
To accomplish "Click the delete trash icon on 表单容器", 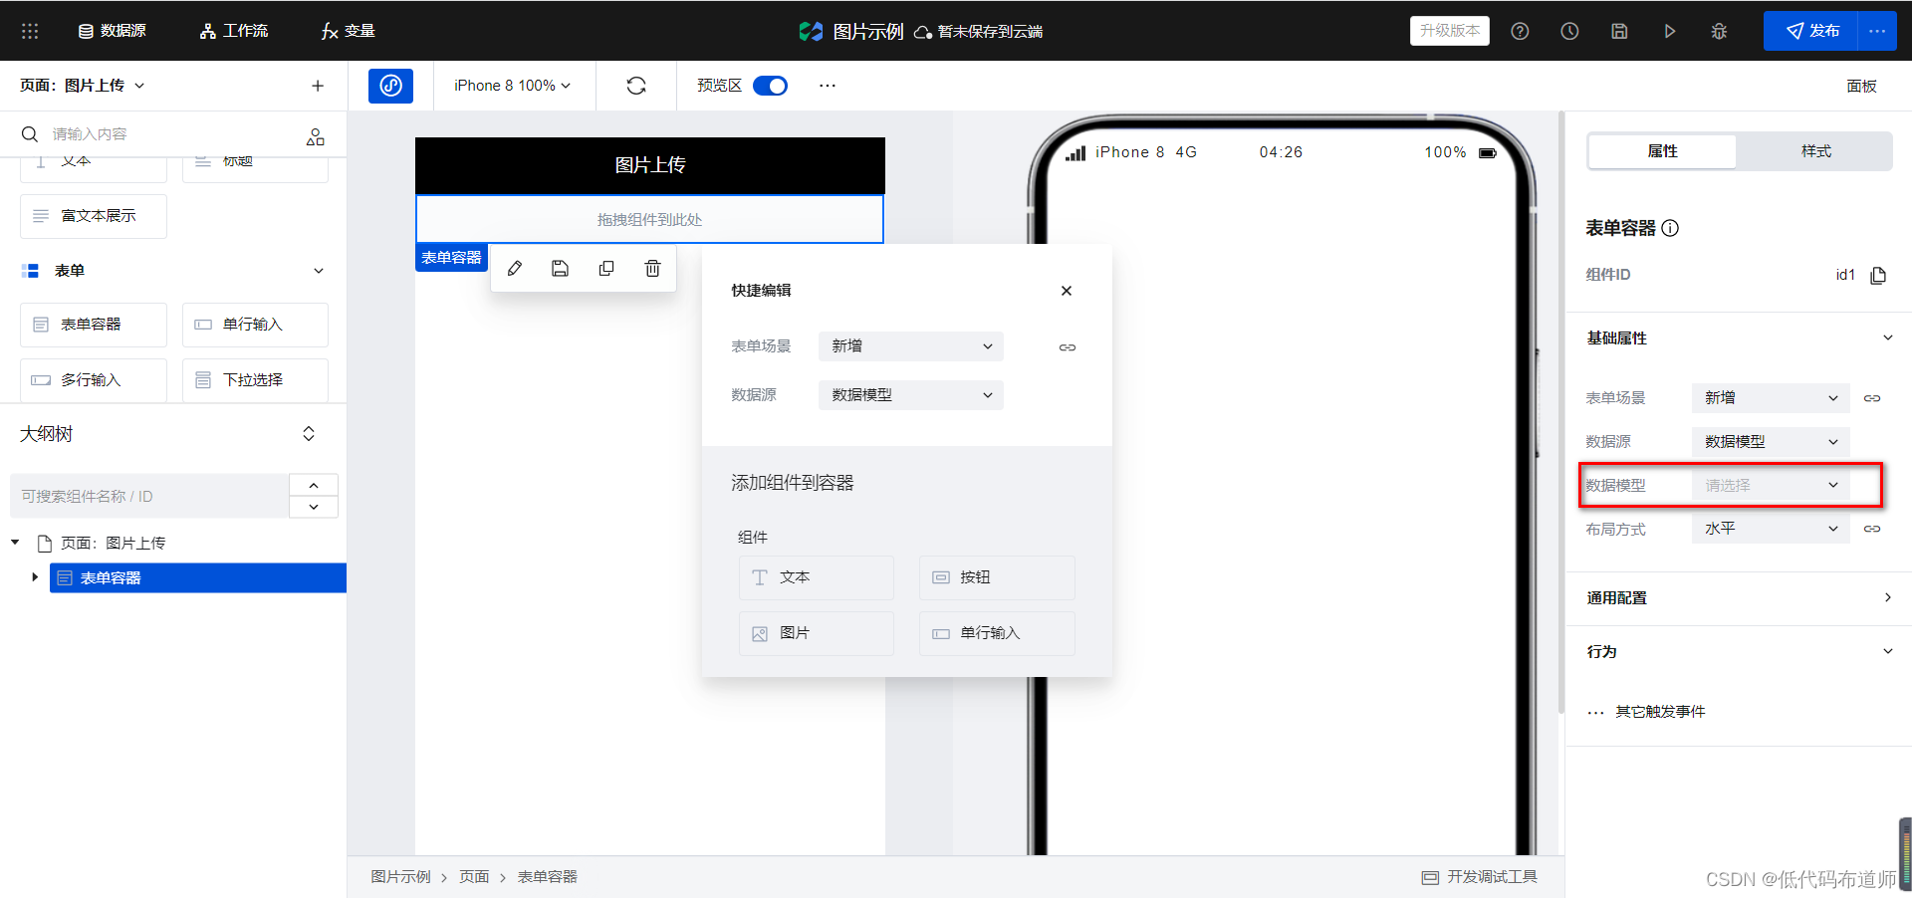I will pos(652,269).
